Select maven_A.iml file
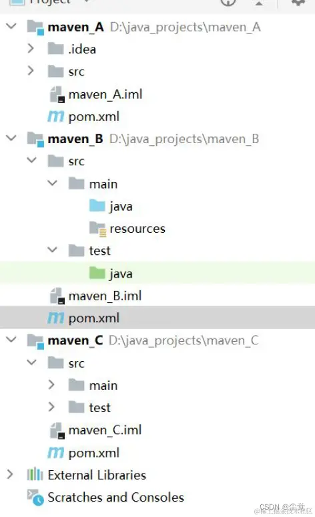The height and width of the screenshot is (517, 315). click(x=105, y=94)
